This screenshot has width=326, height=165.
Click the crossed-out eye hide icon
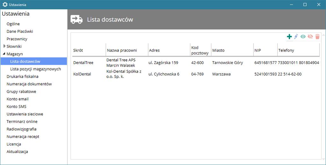pyautogui.click(x=310, y=37)
